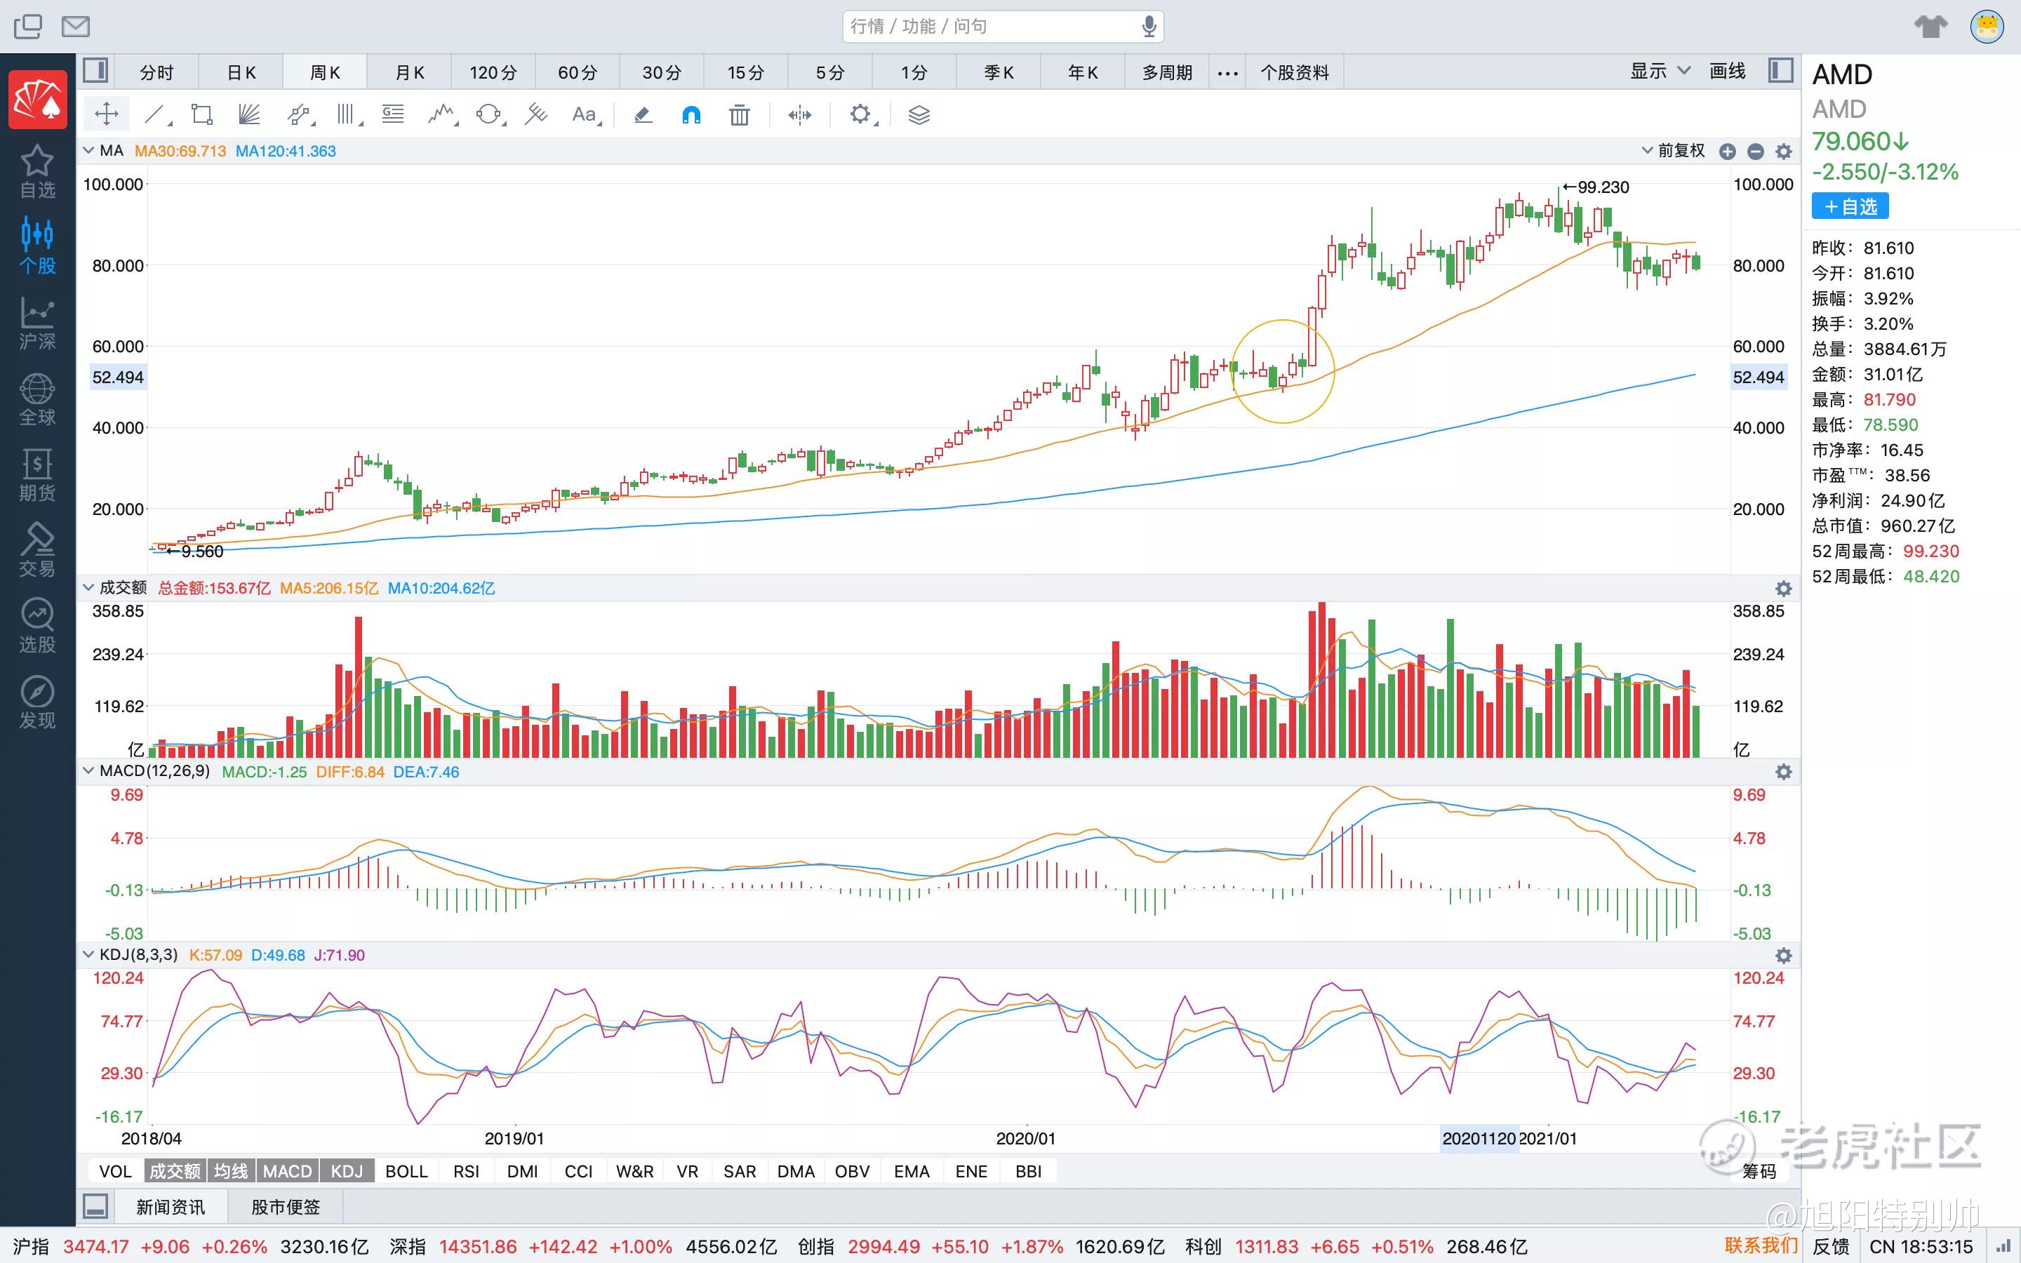Open MA indicator settings gear
This screenshot has width=2021, height=1263.
(x=1784, y=151)
